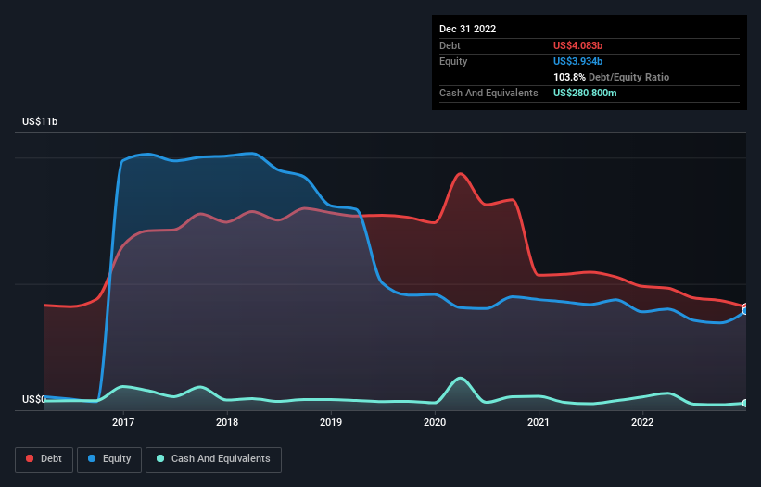This screenshot has height=487, width=761.
Task: Click the US$0 y-axis label
Action: pos(34,399)
